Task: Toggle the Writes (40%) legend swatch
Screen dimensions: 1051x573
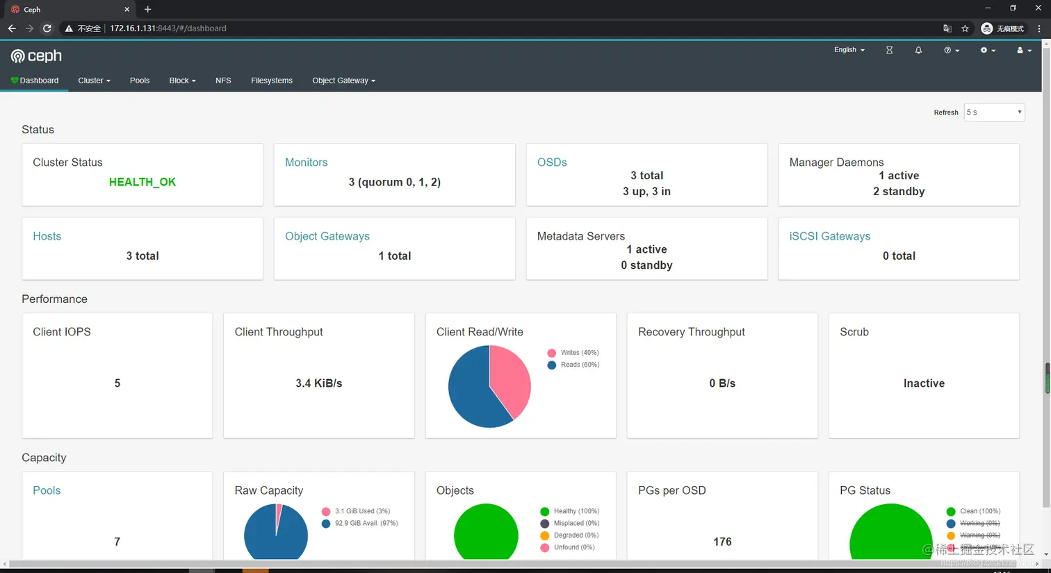Action: pos(552,353)
